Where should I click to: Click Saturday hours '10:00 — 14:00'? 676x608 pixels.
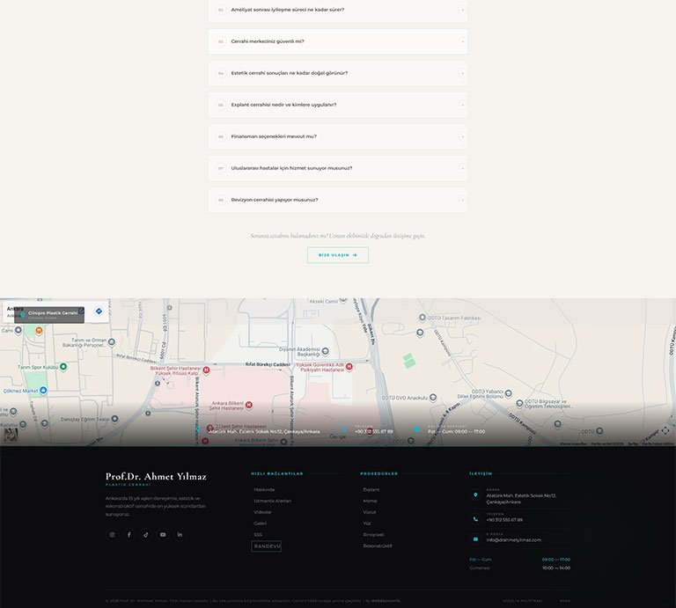[556, 568]
